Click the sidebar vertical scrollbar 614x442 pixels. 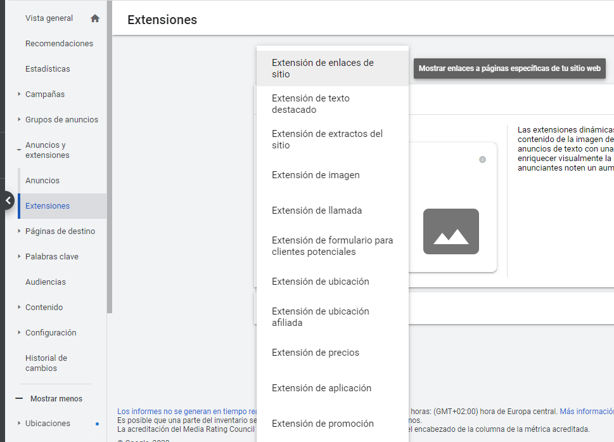(x=110, y=159)
